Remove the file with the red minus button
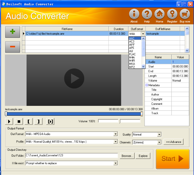 (12, 47)
